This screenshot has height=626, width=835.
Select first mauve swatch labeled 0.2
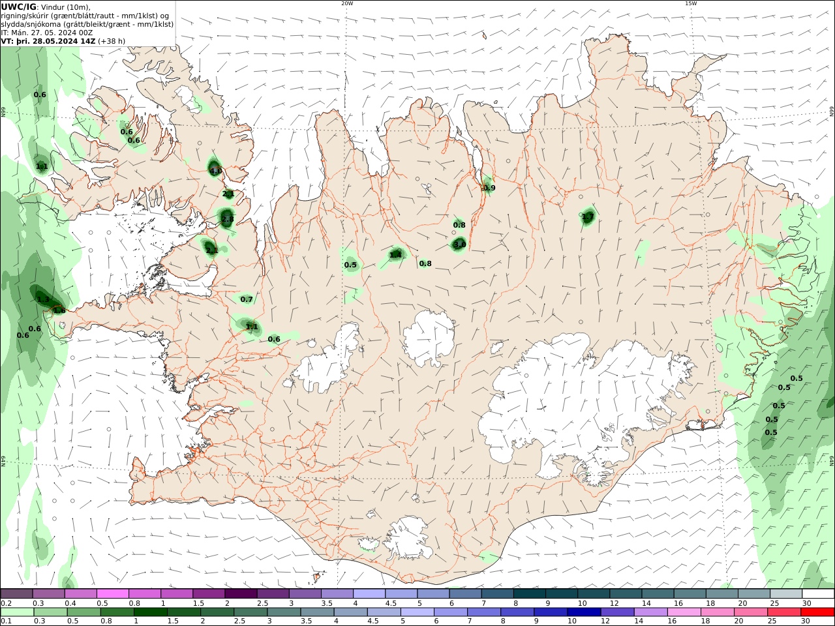[x=16, y=593]
